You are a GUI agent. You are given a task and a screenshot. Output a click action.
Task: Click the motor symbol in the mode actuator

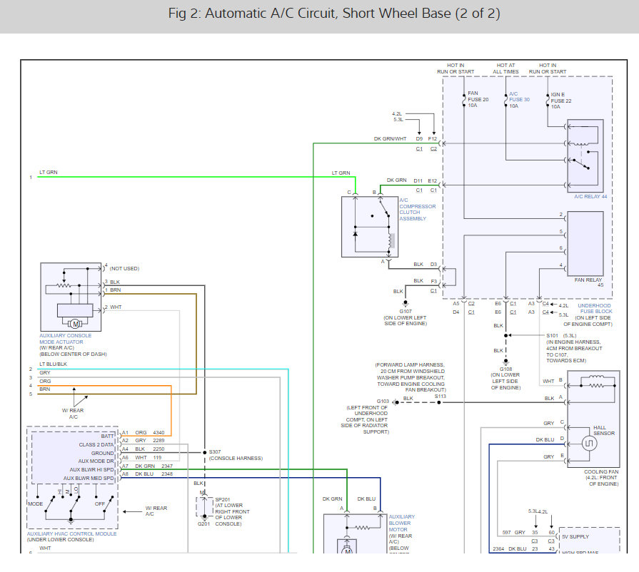[x=75, y=324]
